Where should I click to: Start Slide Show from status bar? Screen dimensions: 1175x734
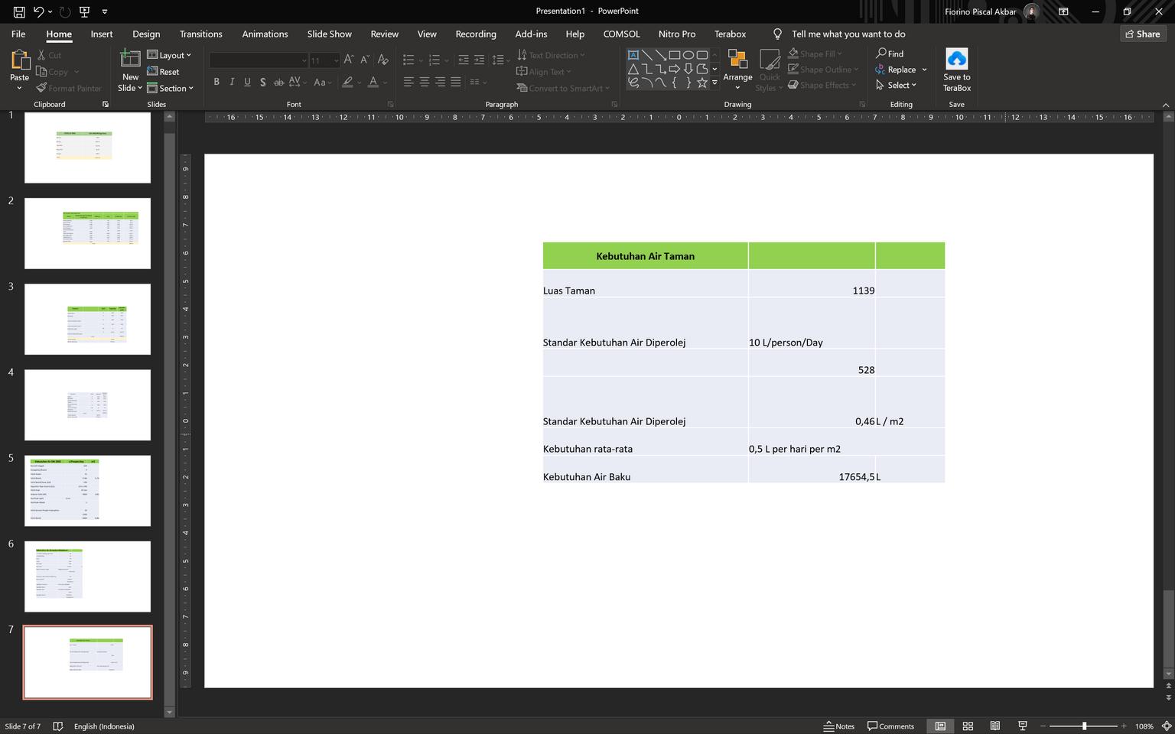pyautogui.click(x=1022, y=726)
